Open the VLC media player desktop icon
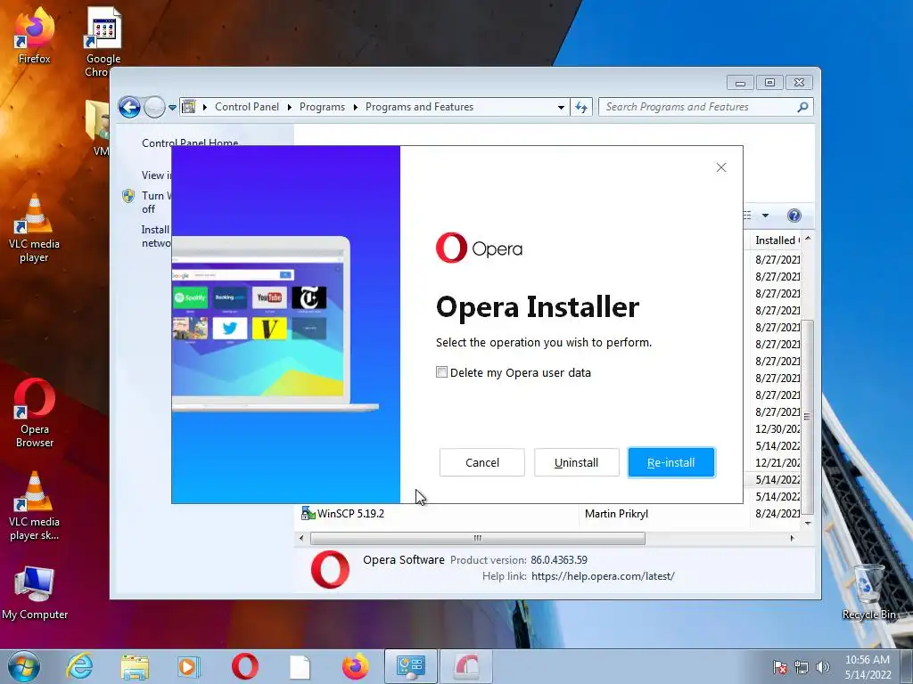Screen dimensions: 913x684 tap(34, 228)
